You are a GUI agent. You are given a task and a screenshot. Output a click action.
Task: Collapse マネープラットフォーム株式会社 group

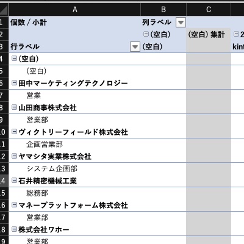coord(14,205)
